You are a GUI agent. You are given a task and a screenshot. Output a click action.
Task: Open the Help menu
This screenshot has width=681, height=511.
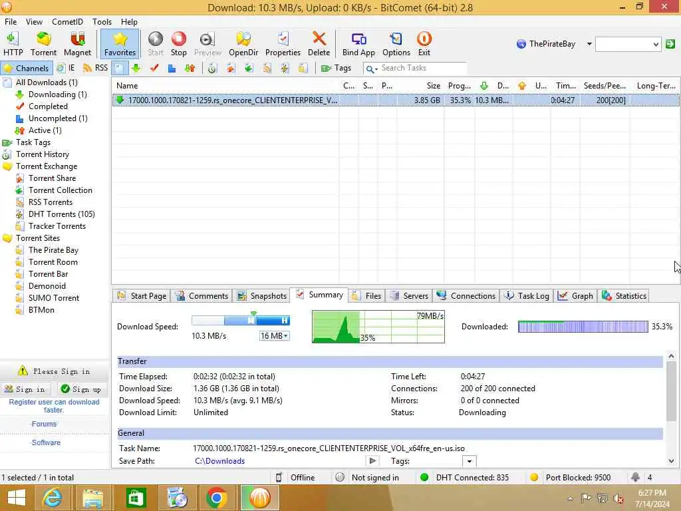129,22
